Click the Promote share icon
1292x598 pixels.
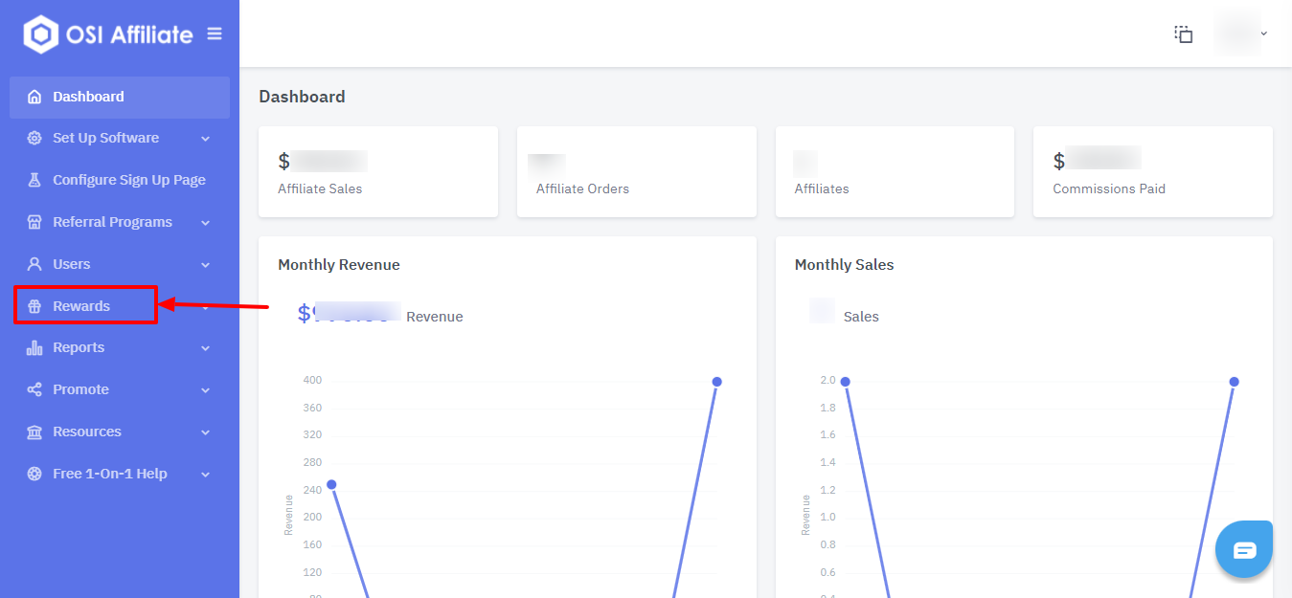pos(34,389)
